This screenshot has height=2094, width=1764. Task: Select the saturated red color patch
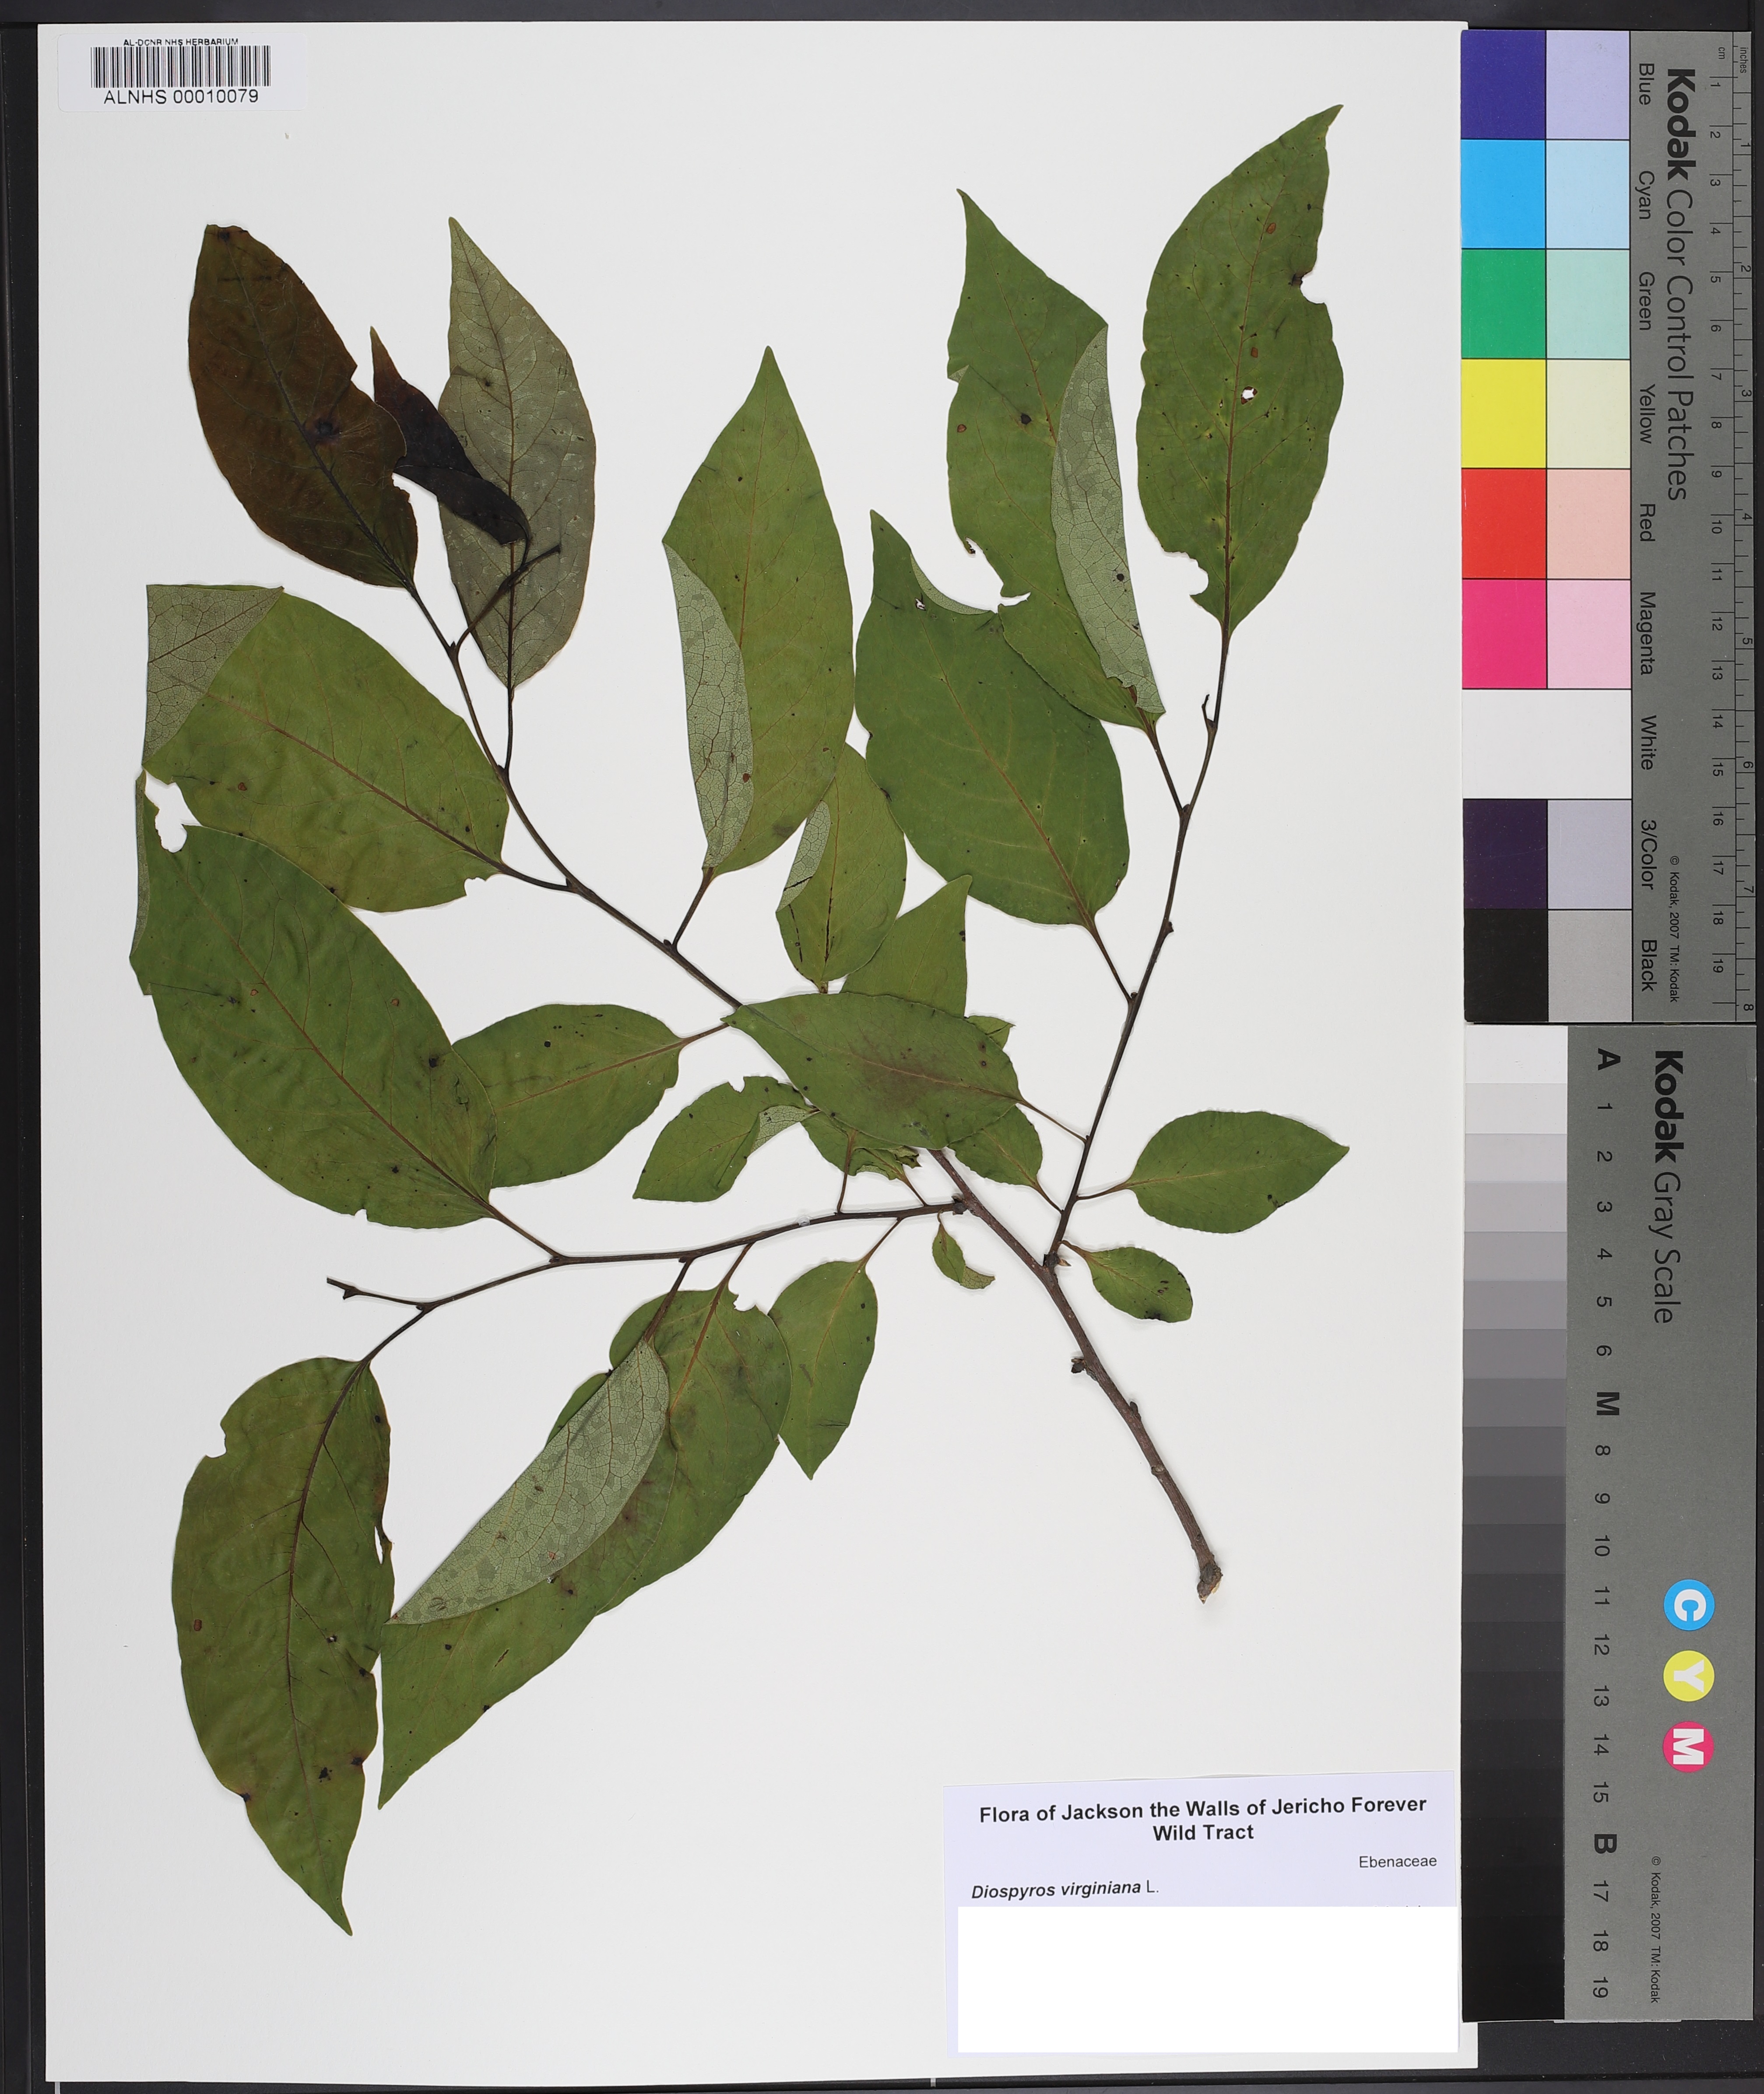tap(1503, 524)
